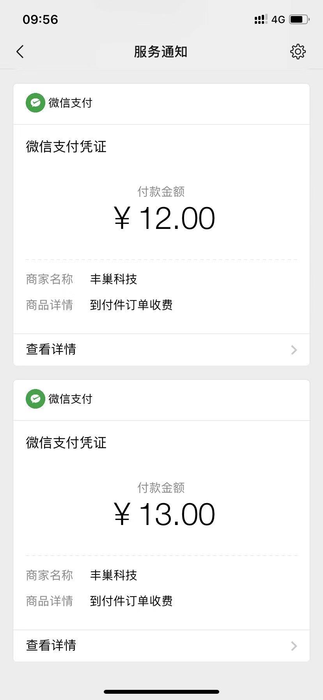Screen dimensions: 323x700
Task: Tap the home indicator bar
Action: pos(161,692)
